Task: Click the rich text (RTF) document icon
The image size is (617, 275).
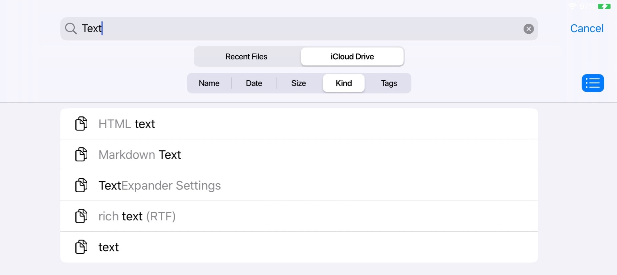Action: 81,216
